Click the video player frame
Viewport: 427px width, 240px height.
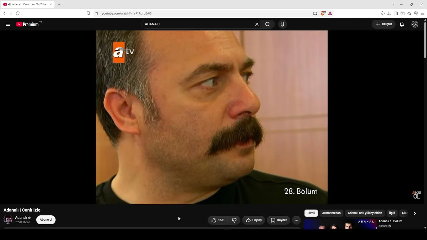pyautogui.click(x=211, y=117)
